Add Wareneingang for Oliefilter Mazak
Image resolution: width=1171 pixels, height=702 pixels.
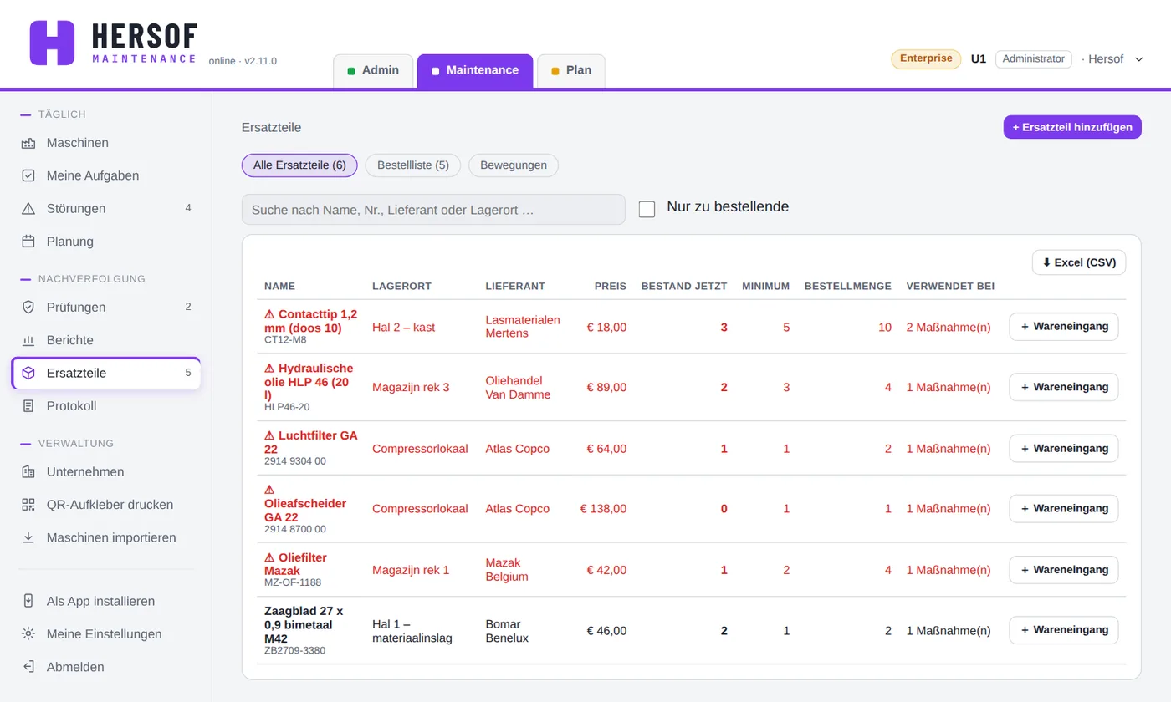click(x=1064, y=570)
